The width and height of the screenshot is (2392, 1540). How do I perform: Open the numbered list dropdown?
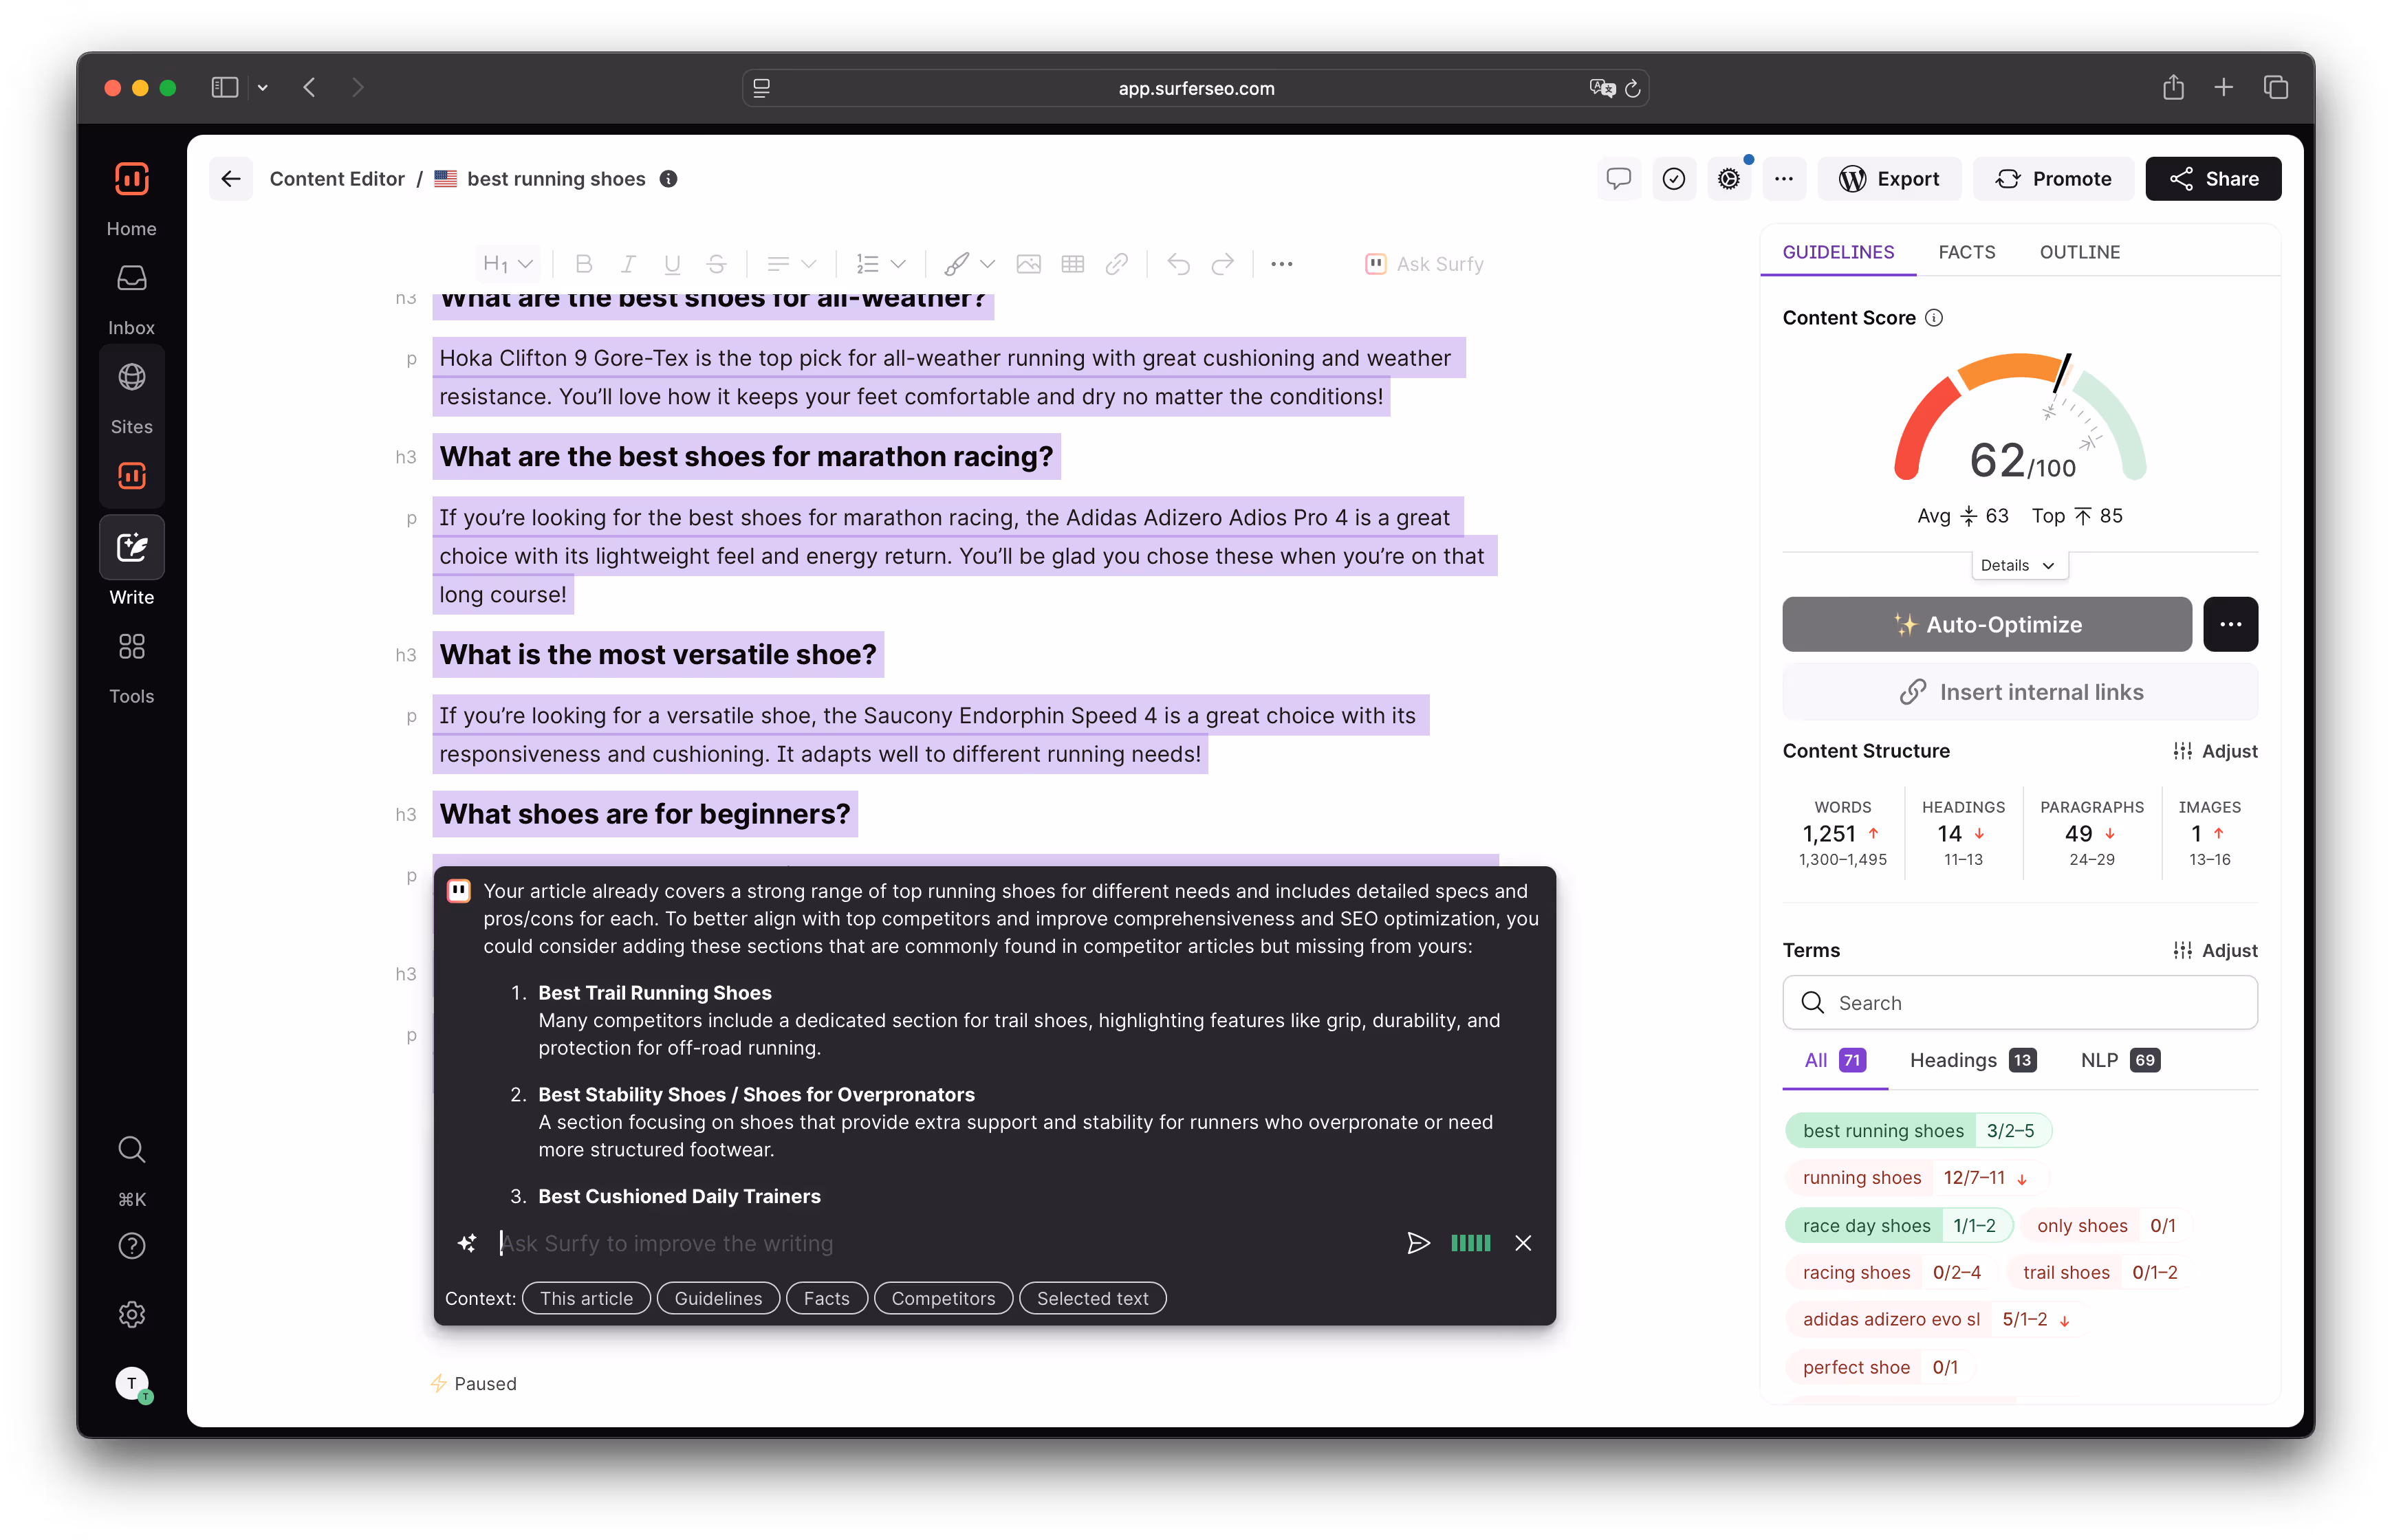click(x=880, y=264)
